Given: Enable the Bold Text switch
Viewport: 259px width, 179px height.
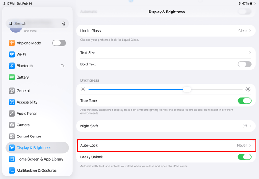Looking at the screenshot, I should [x=244, y=64].
